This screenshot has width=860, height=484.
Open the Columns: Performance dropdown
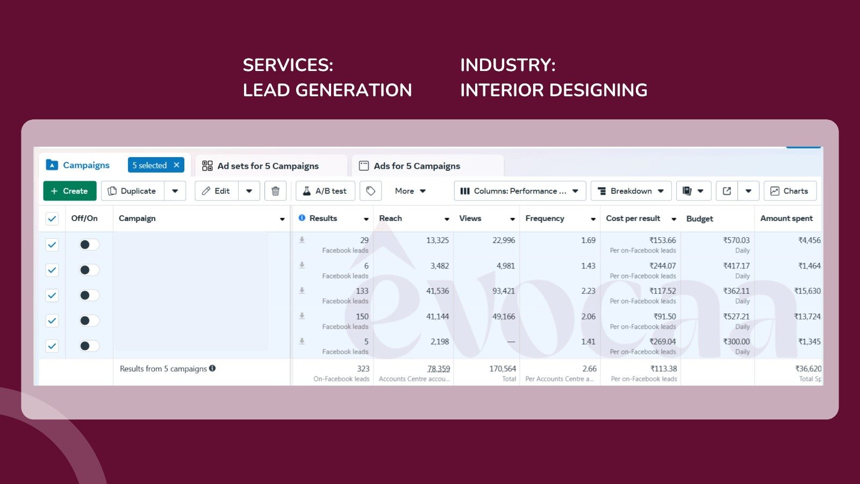point(520,191)
